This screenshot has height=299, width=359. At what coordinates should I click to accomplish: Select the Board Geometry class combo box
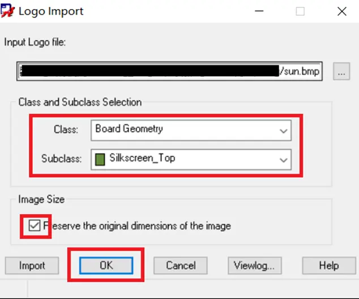coord(191,131)
